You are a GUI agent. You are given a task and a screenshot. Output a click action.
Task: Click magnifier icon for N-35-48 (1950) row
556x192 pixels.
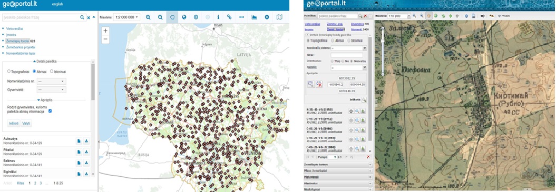coord(357,111)
